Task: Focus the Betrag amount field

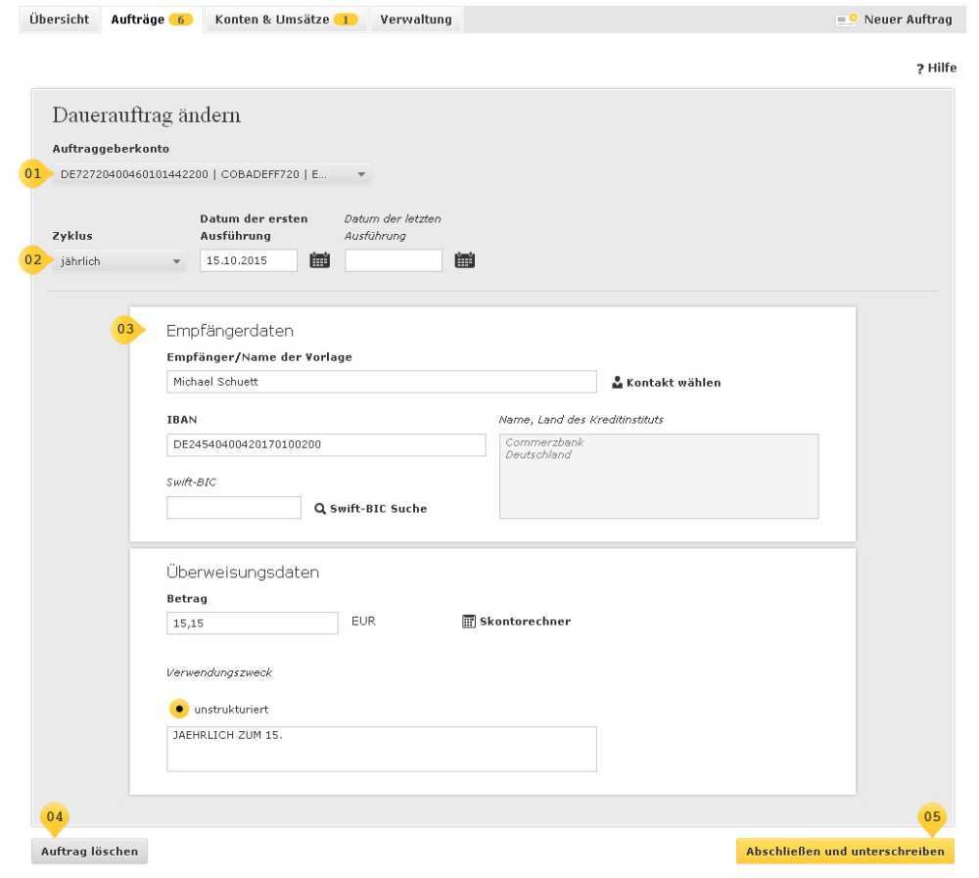Action: pos(252,624)
